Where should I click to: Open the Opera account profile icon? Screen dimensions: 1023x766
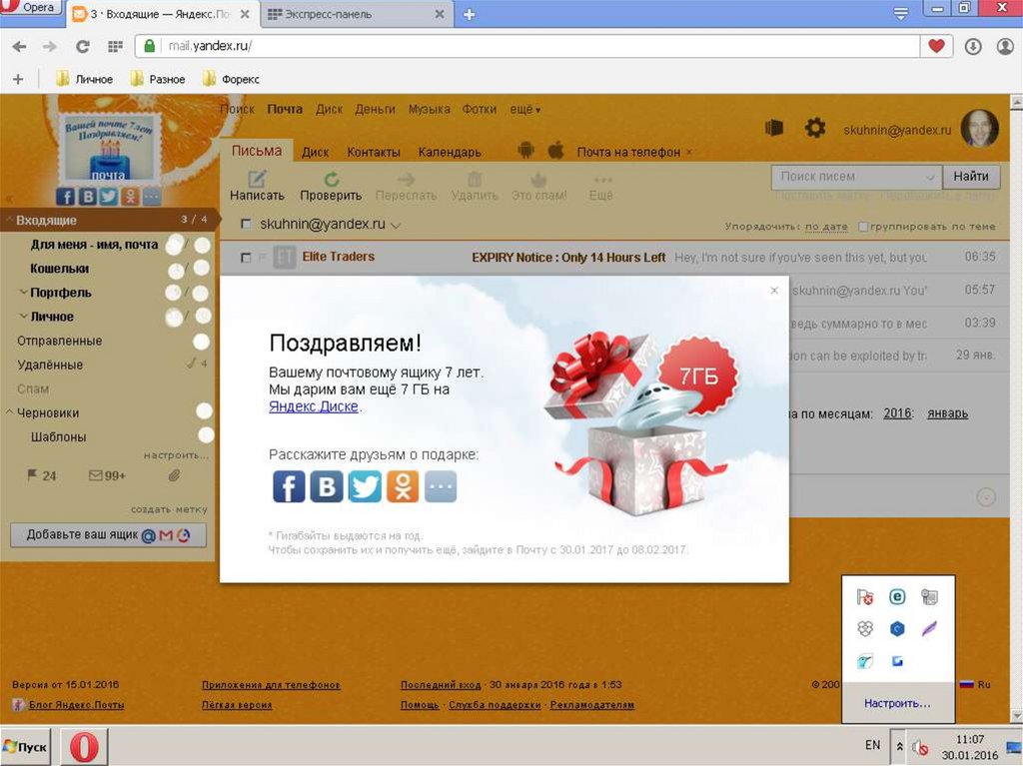(1005, 46)
